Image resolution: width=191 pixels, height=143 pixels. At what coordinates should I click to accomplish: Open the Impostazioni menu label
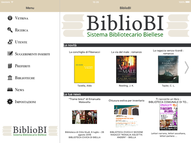(25, 102)
